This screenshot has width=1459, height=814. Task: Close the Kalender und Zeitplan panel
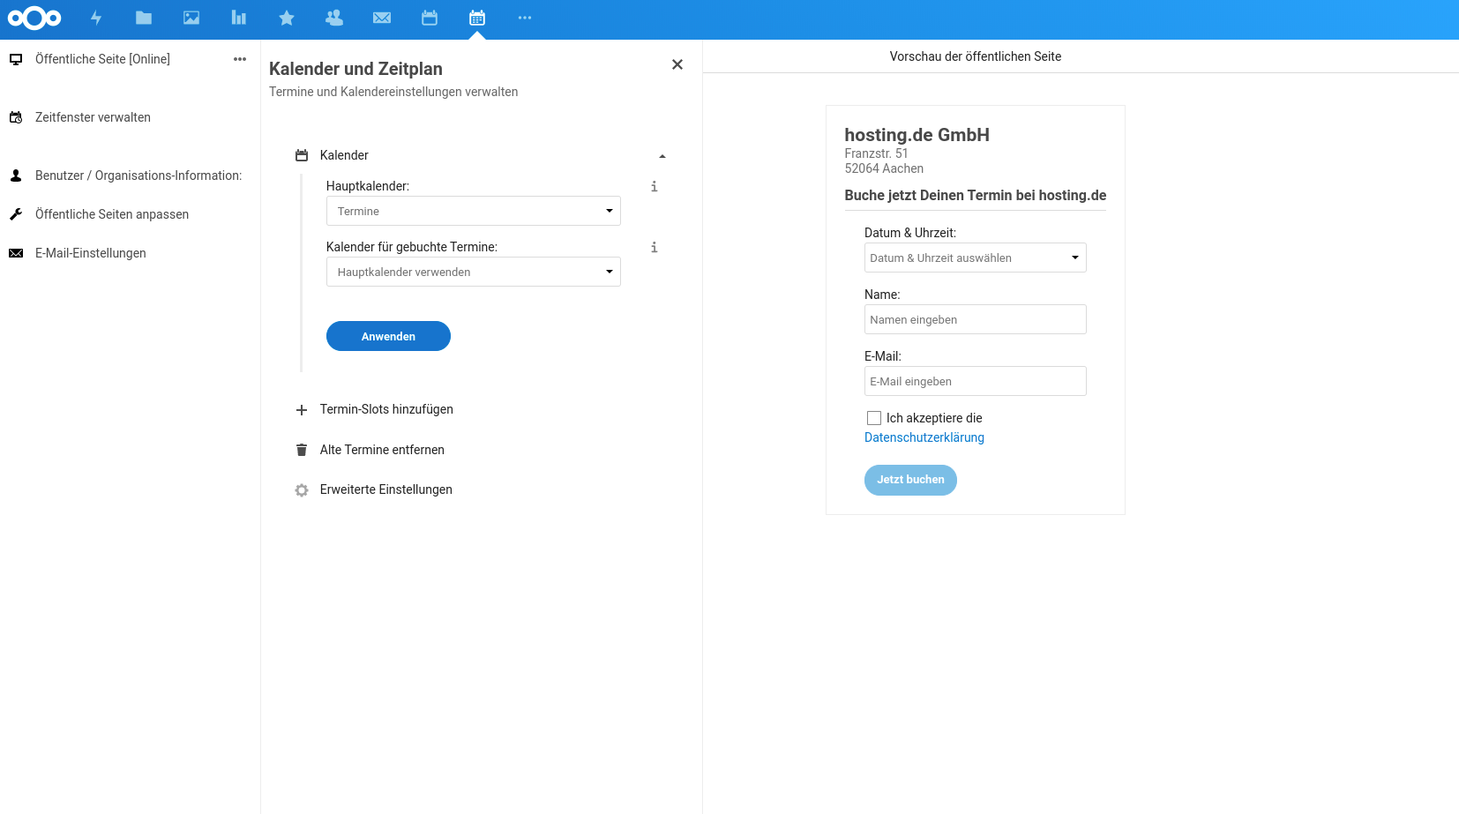tap(677, 64)
